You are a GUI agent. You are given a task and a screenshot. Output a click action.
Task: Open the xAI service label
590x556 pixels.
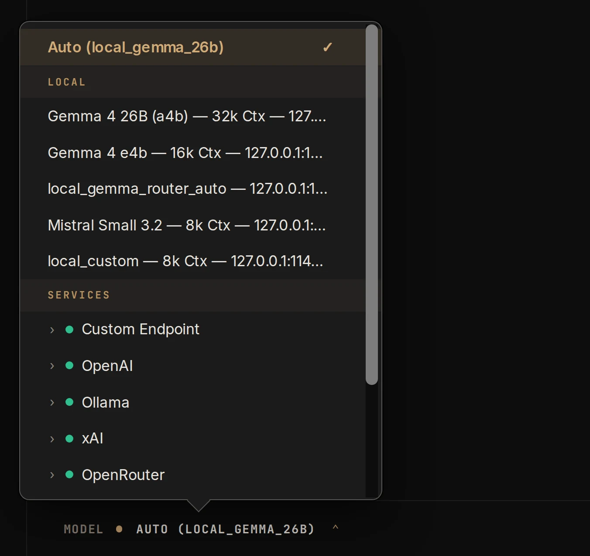tap(93, 438)
